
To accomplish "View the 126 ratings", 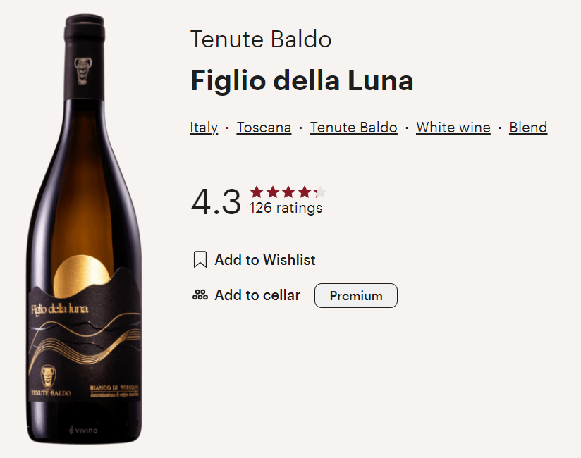I will tap(286, 208).
